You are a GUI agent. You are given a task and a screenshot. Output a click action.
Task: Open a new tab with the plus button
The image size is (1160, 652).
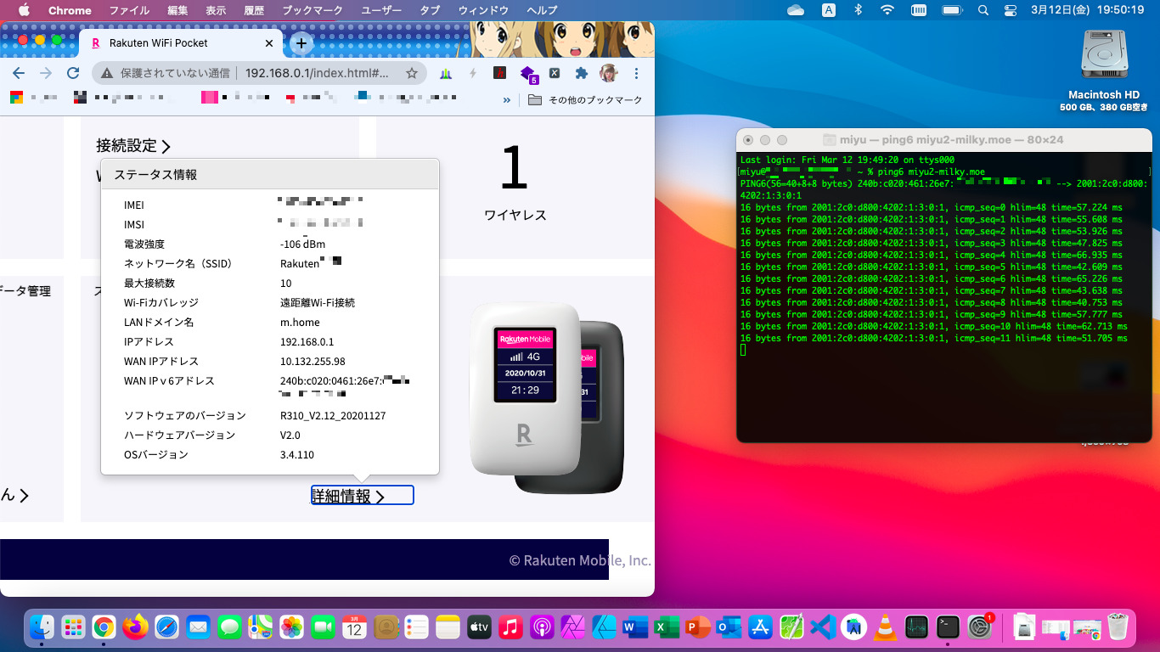[x=301, y=43]
